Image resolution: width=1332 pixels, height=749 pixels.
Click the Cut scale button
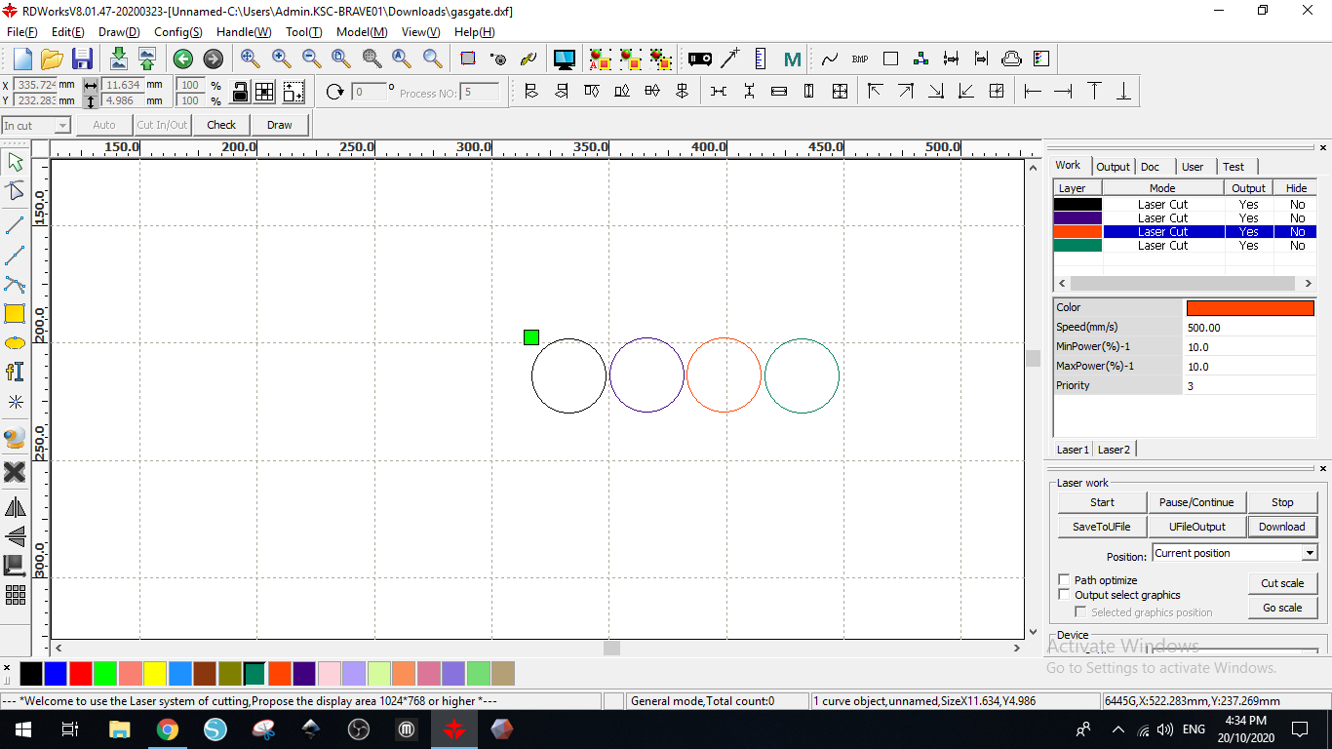(x=1282, y=583)
